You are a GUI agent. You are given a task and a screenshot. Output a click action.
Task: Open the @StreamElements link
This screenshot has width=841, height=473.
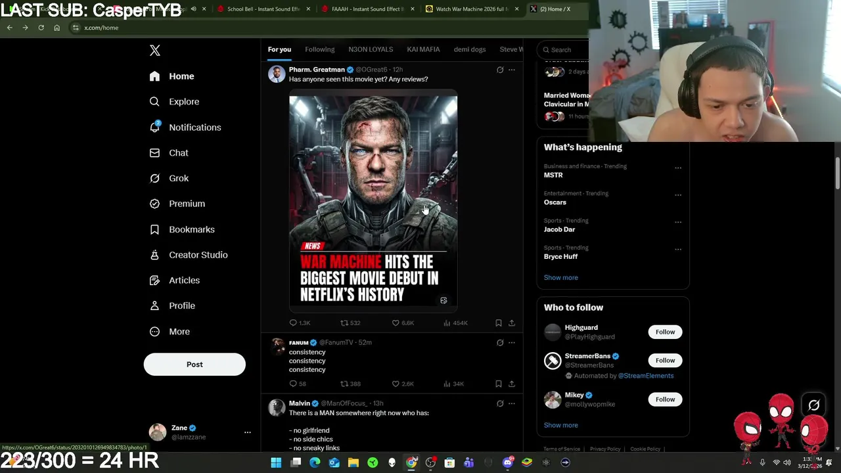tap(646, 376)
